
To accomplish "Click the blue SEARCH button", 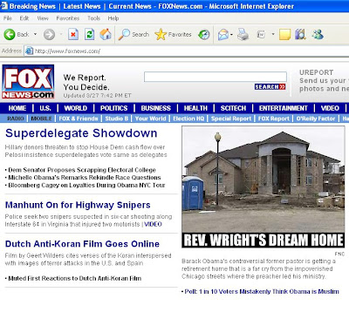I will pyautogui.click(x=270, y=86).
